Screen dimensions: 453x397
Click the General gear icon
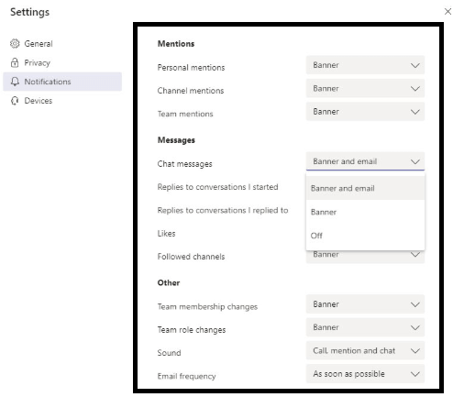15,44
